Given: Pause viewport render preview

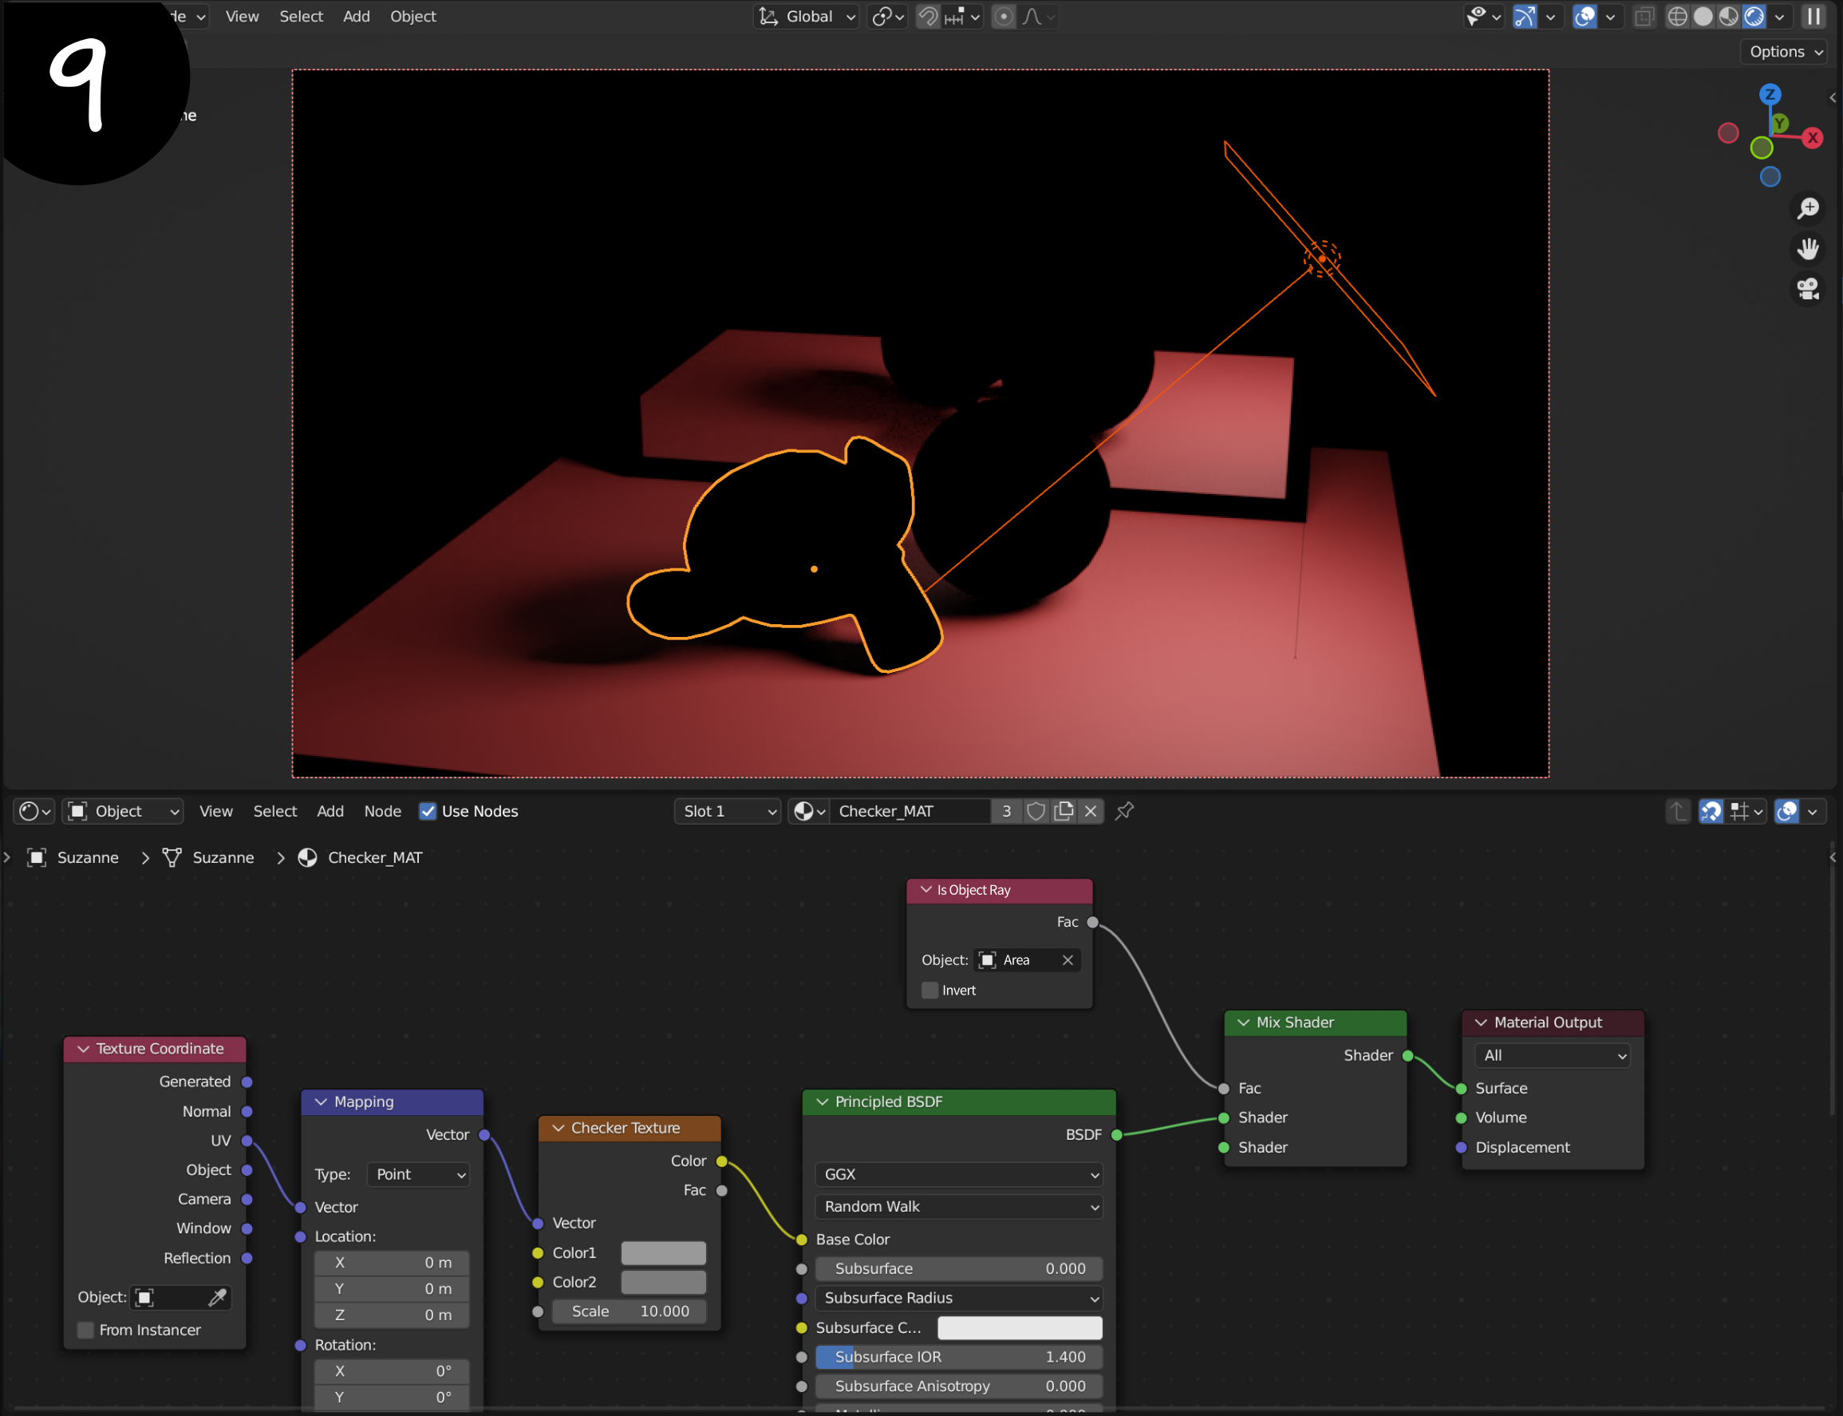Looking at the screenshot, I should [x=1814, y=17].
